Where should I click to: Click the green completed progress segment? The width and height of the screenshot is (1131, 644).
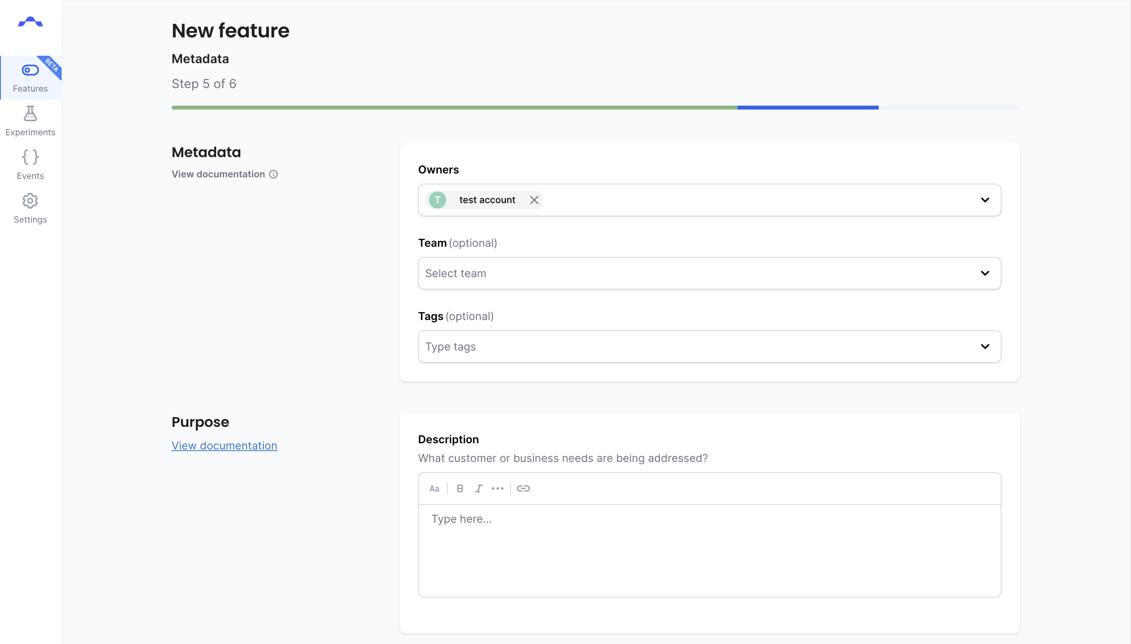[454, 108]
